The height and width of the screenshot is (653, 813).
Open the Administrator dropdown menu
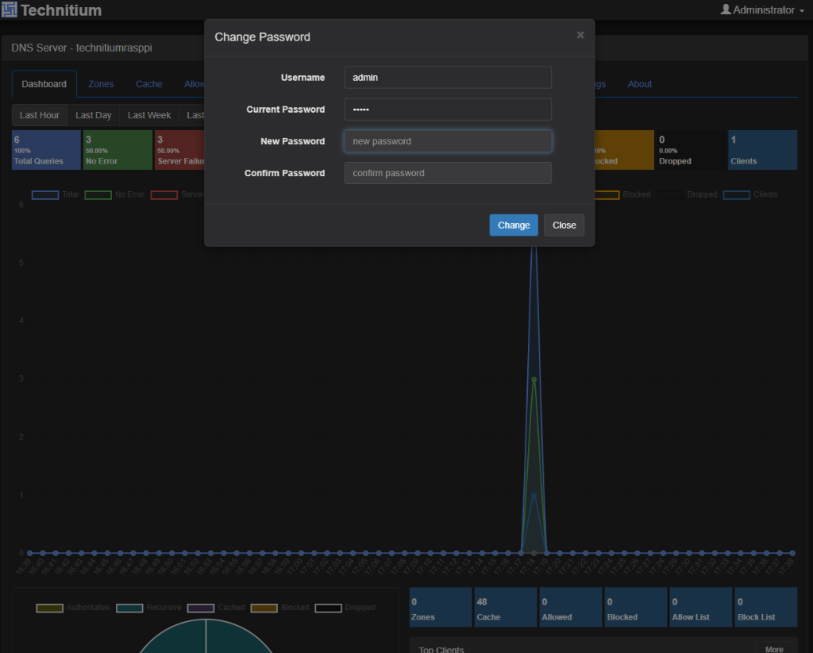[x=762, y=10]
